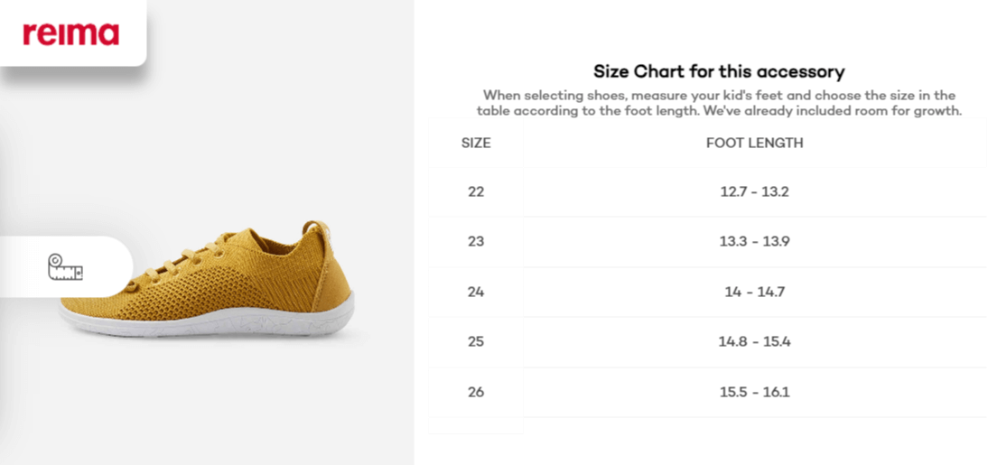Click the 13.3 - 13.9 foot length cell
Viewport: 988px width, 465px height.
(x=754, y=241)
